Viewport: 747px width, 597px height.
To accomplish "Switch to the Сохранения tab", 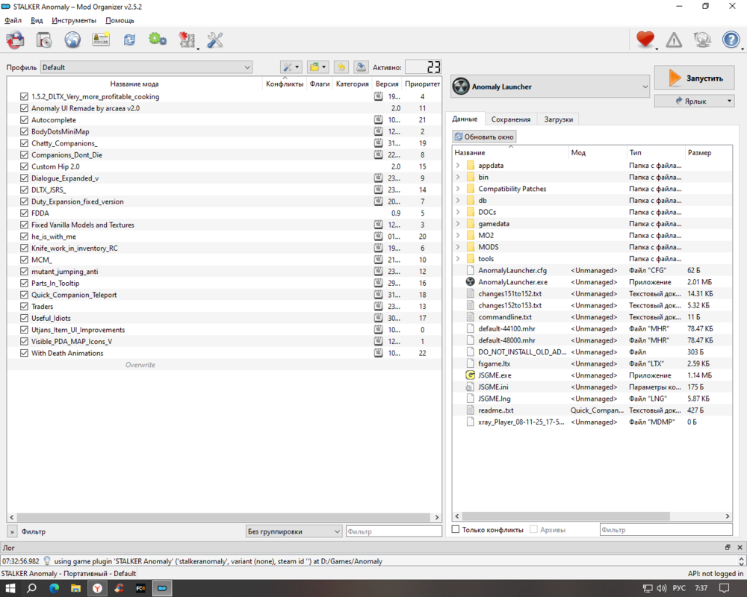I will pyautogui.click(x=511, y=119).
